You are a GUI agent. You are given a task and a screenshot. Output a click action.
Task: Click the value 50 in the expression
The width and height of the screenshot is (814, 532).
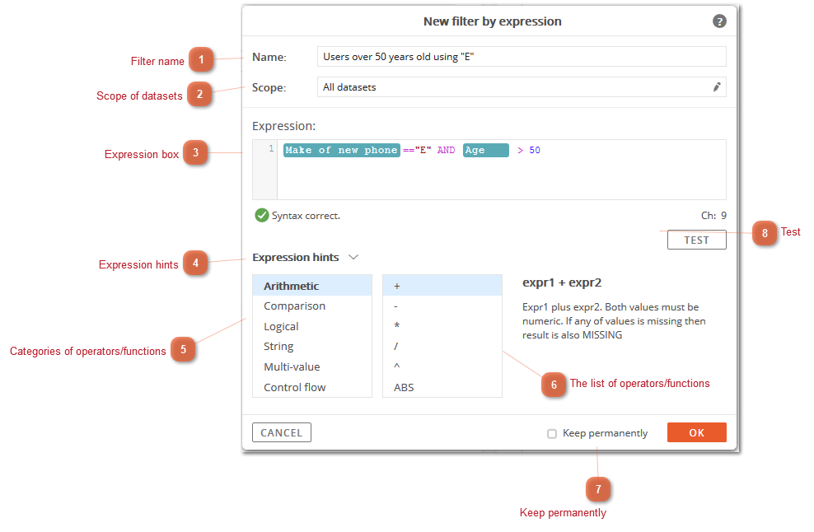click(x=535, y=150)
